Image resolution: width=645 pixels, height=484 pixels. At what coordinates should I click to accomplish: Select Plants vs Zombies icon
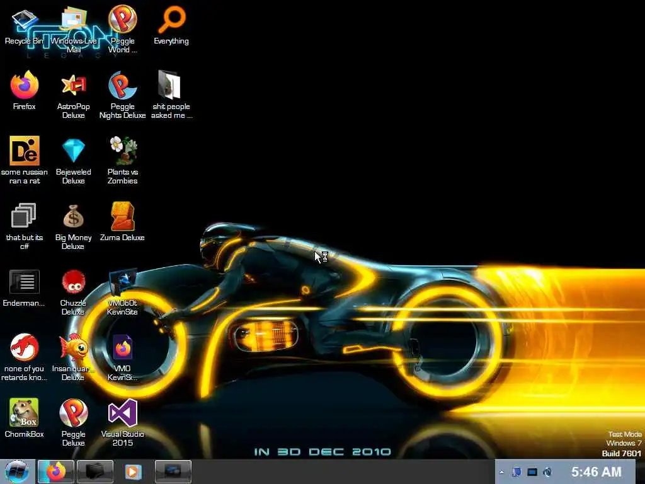pos(123,151)
